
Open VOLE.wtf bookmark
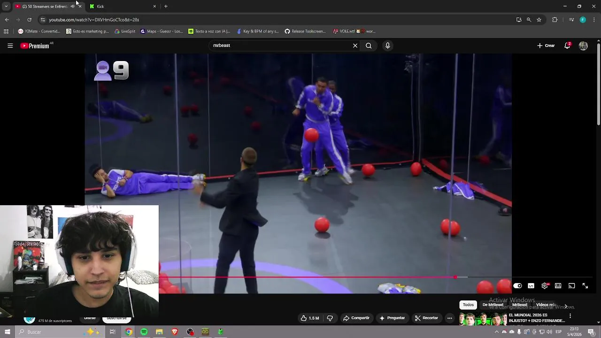click(x=354, y=31)
